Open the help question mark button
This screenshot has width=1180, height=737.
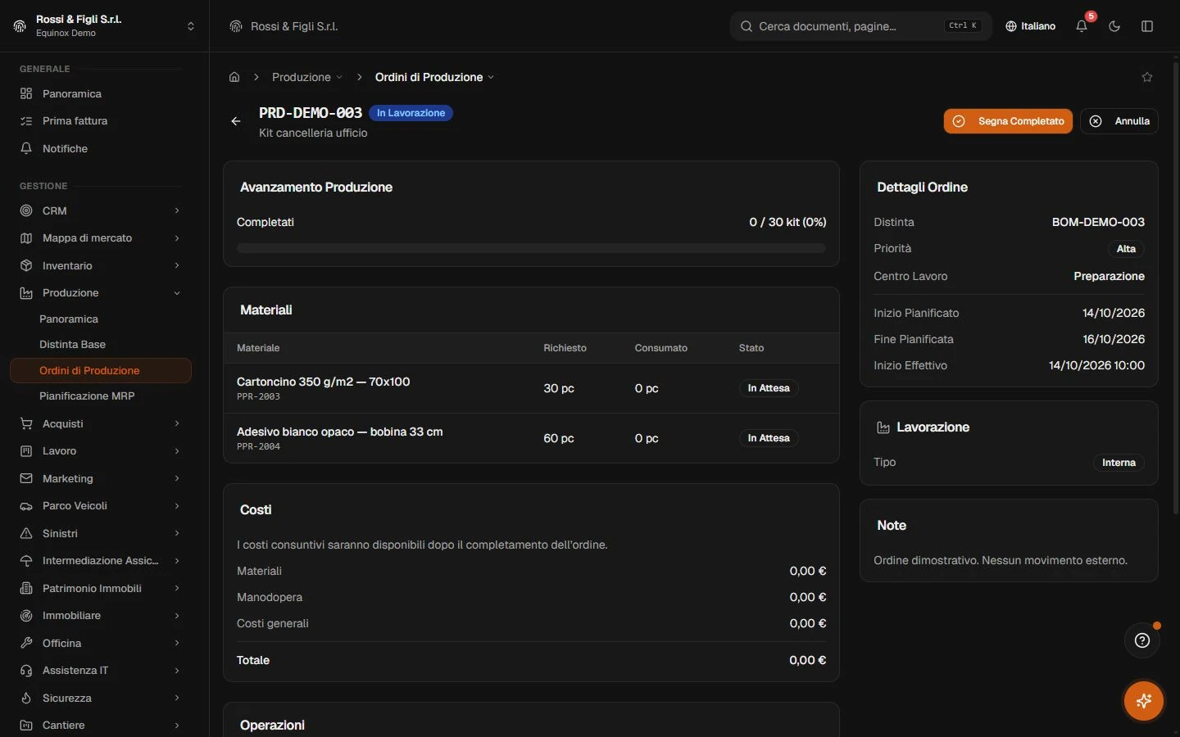1142,640
